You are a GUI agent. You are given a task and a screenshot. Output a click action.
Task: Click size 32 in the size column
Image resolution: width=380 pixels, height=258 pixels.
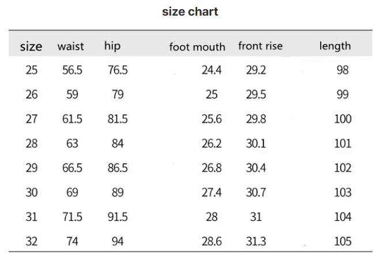pyautogui.click(x=32, y=241)
